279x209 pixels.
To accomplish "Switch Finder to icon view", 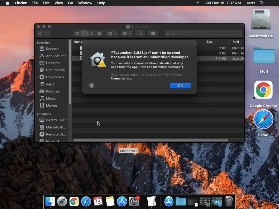I will [77, 33].
